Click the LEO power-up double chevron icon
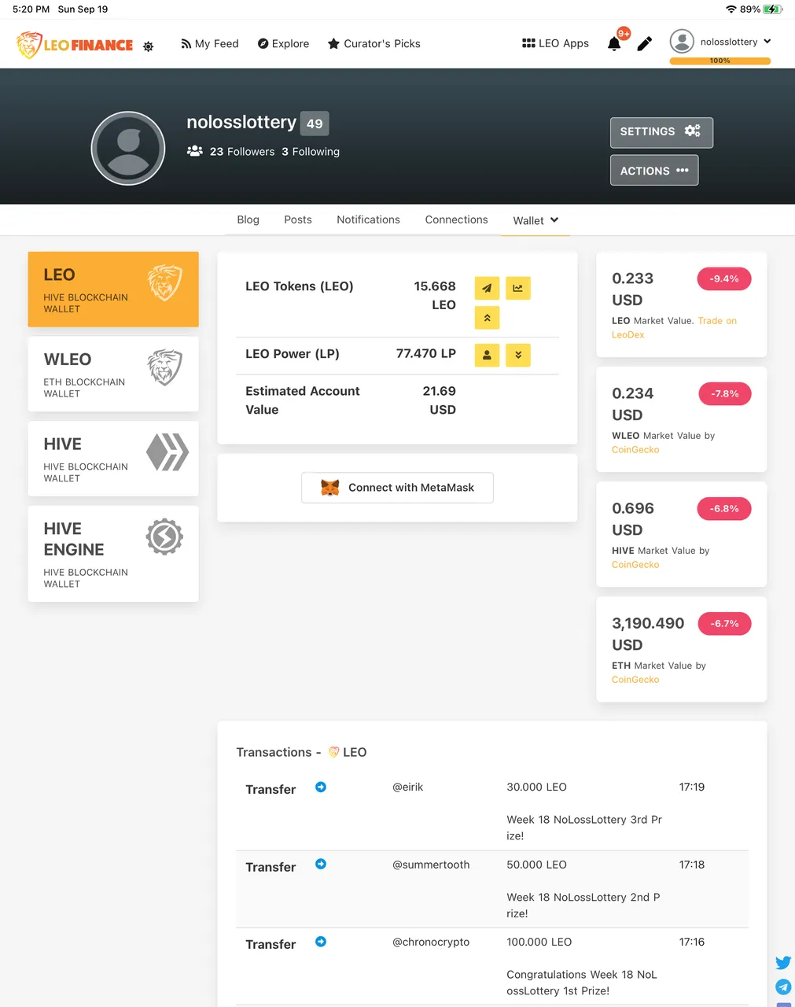This screenshot has height=1007, width=795. point(487,318)
